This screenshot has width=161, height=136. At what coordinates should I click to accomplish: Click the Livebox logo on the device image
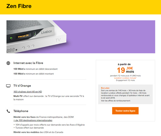[x=46, y=32]
